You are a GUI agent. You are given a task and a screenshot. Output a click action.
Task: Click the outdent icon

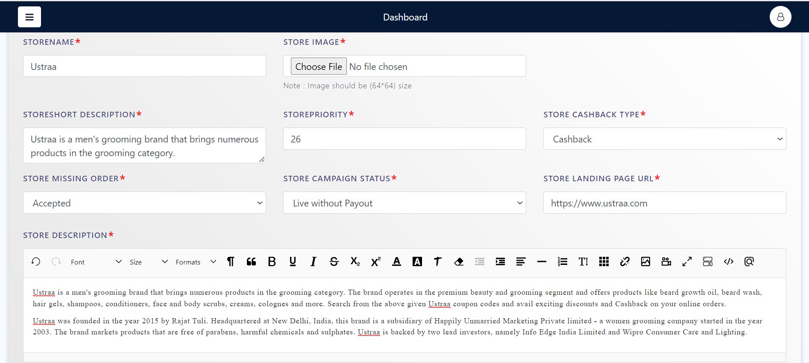tap(480, 261)
